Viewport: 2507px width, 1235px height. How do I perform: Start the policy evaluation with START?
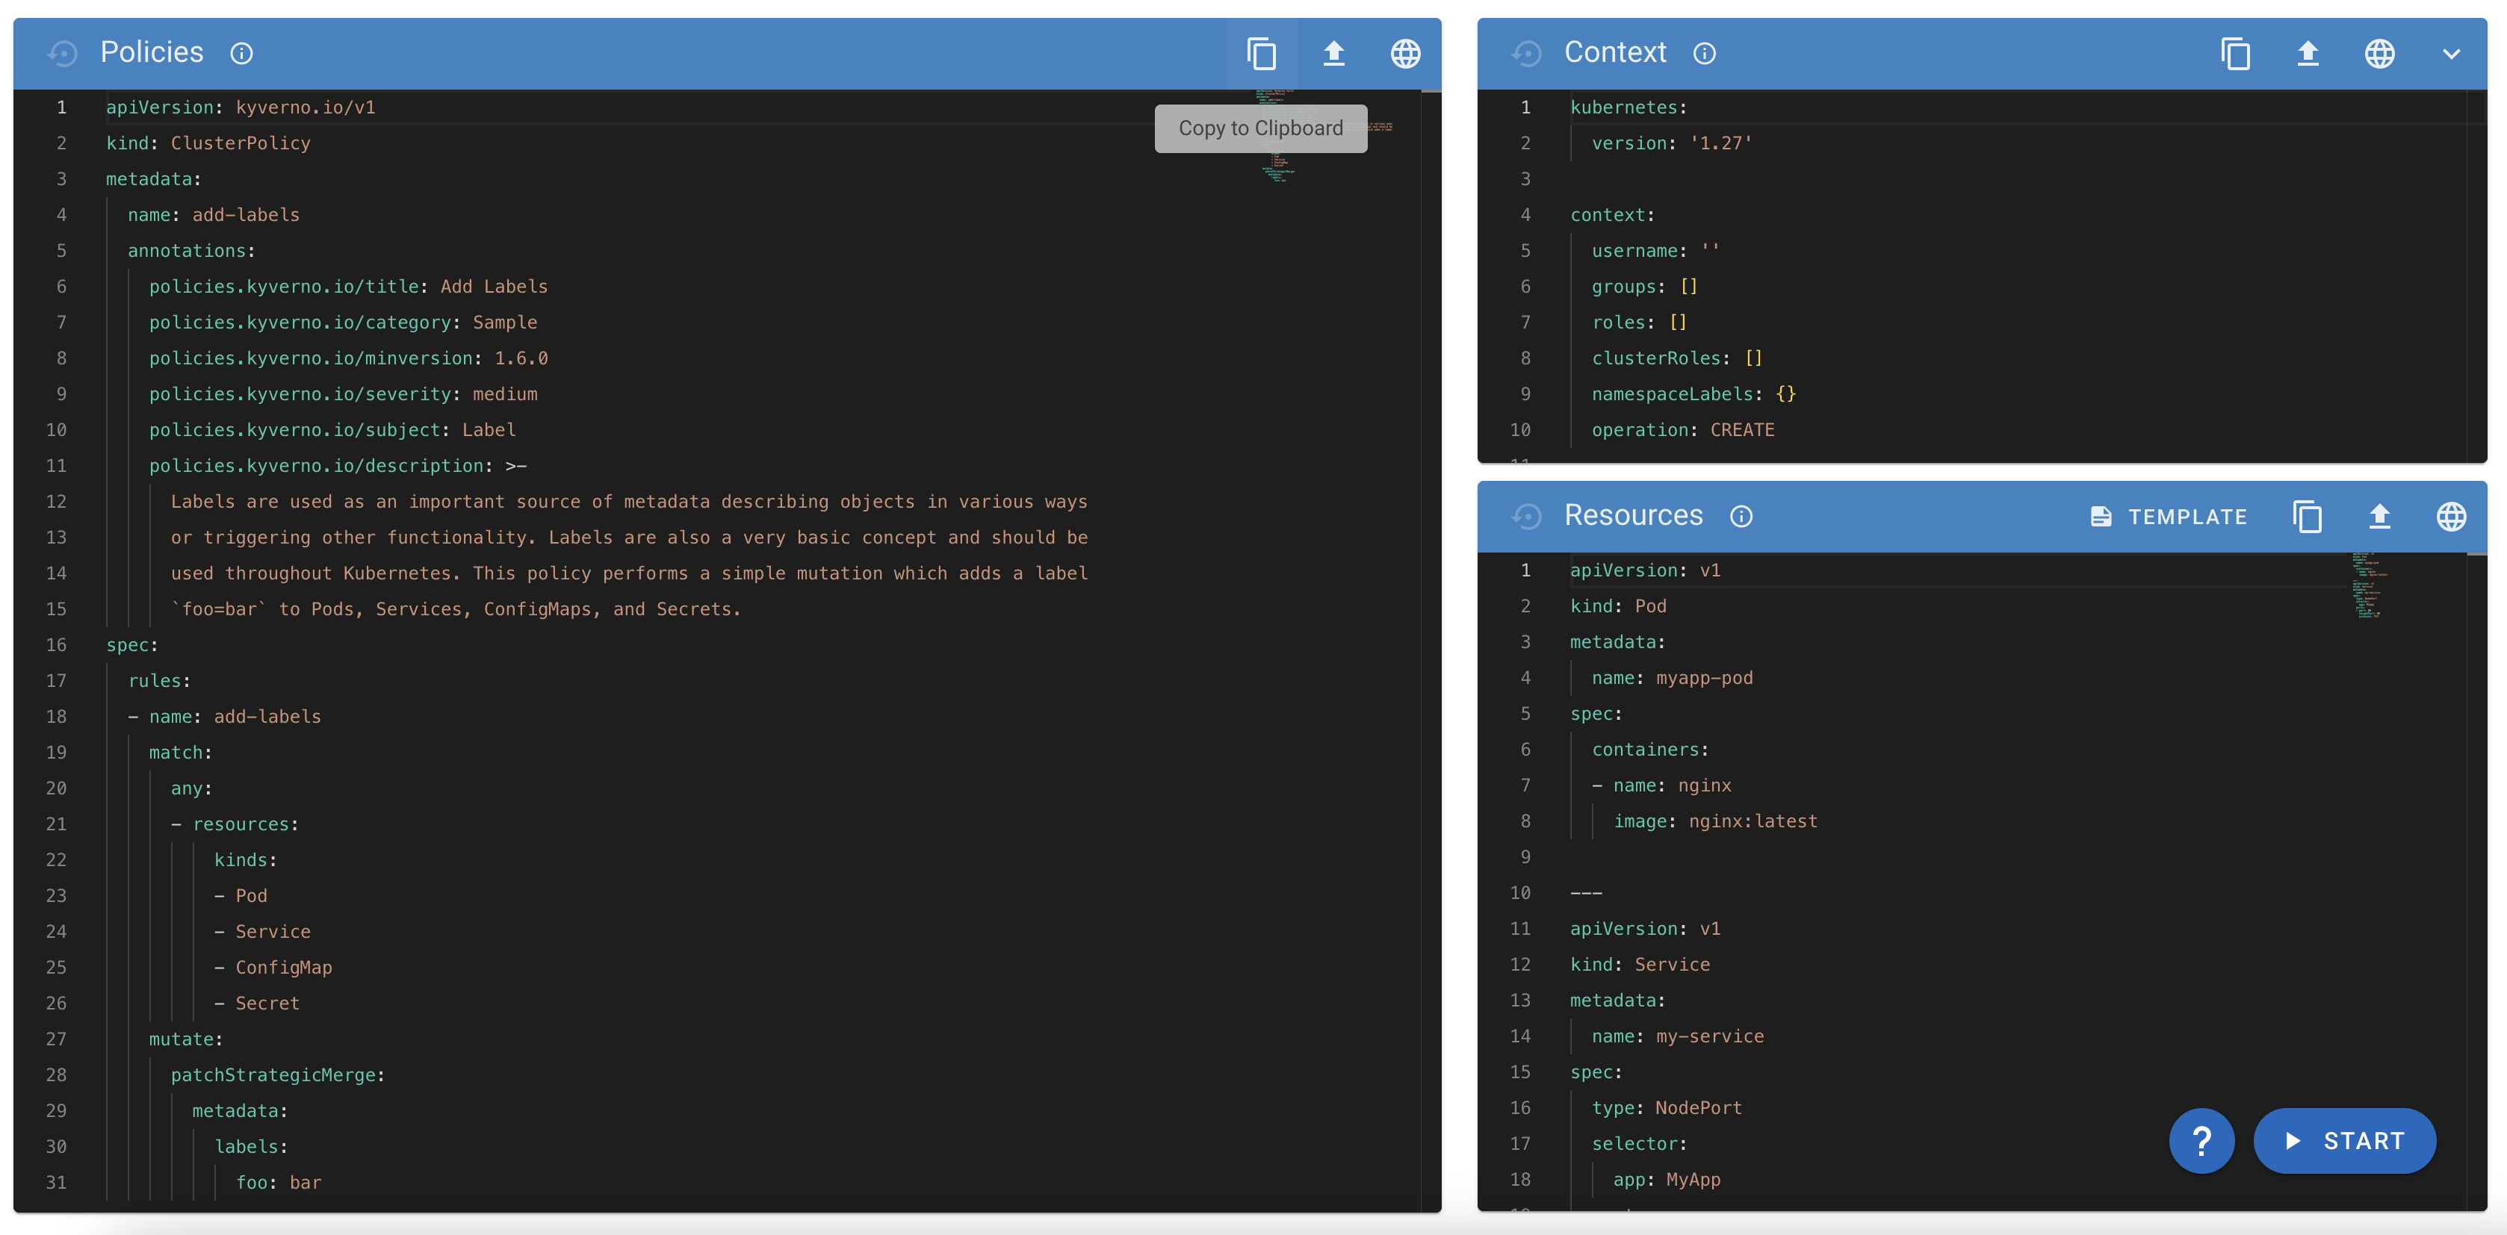pos(2346,1141)
